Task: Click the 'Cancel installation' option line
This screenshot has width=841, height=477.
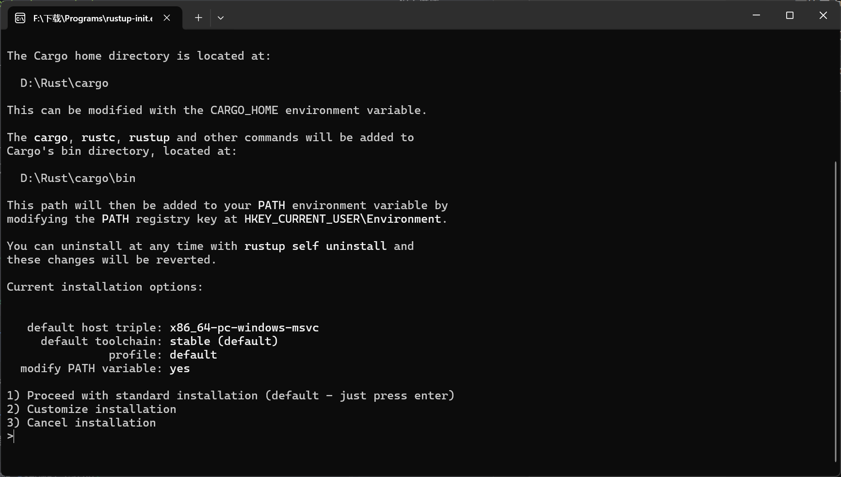Action: click(x=81, y=423)
